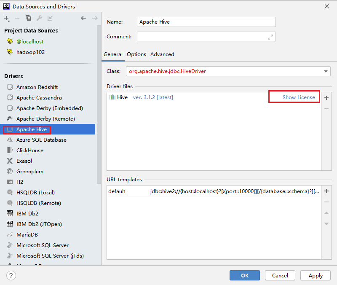Image resolution: width=337 pixels, height=285 pixels.
Task: Click the default URL template name
Action: (117, 191)
